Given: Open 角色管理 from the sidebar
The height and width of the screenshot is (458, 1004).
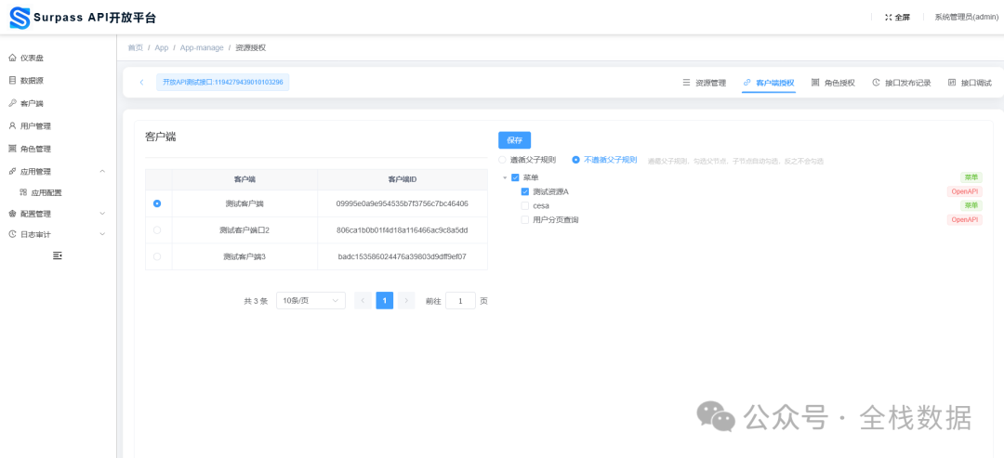Looking at the screenshot, I should [35, 149].
